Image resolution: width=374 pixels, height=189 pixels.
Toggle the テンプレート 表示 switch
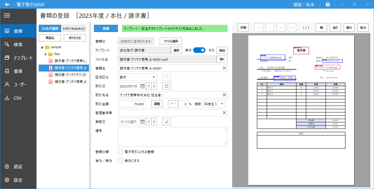(x=199, y=50)
